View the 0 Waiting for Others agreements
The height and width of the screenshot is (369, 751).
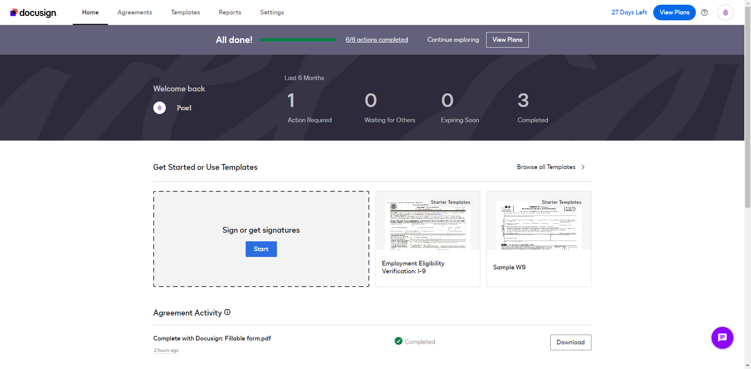(390, 107)
